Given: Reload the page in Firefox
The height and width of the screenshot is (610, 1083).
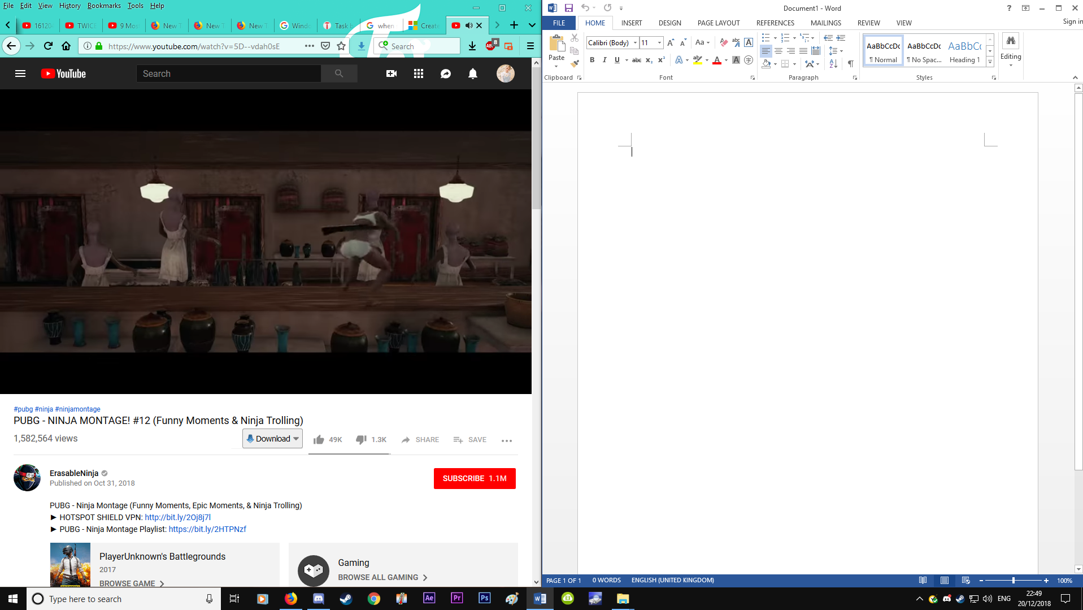Looking at the screenshot, I should tap(49, 46).
